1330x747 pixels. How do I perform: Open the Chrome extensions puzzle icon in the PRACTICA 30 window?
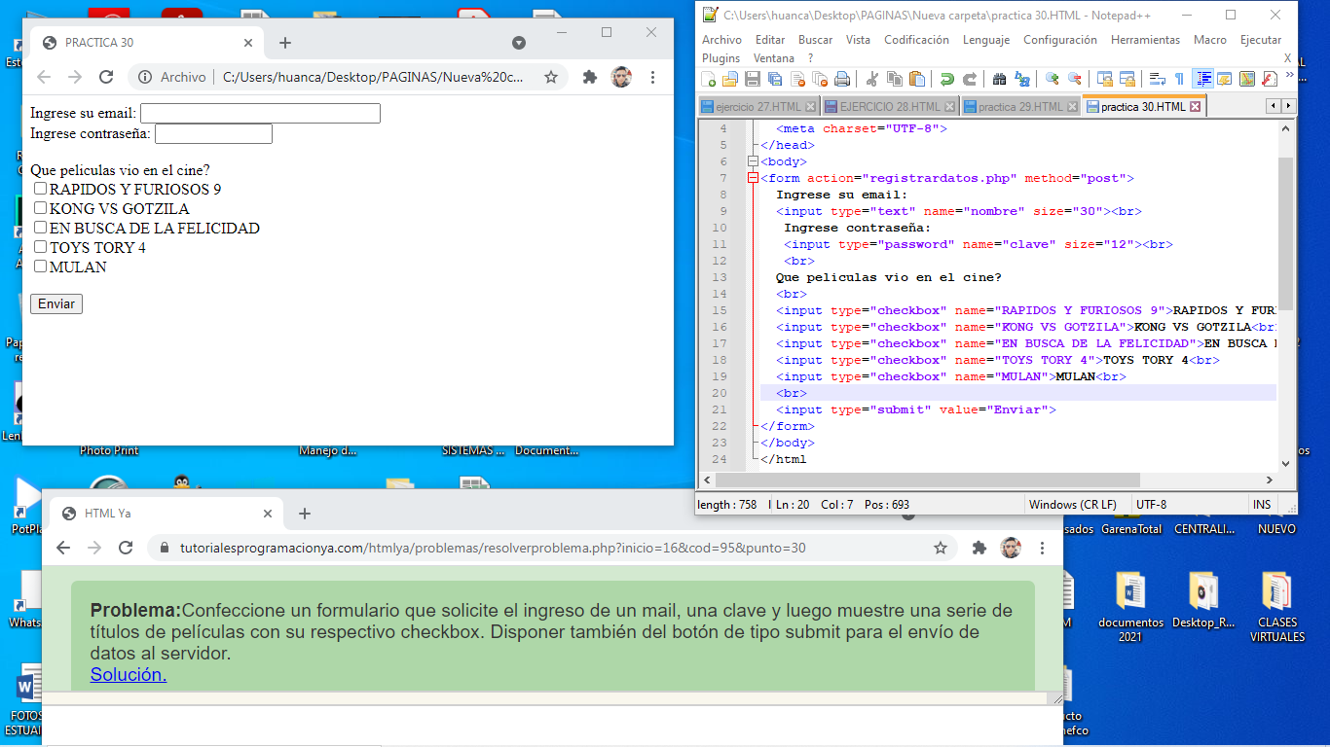(589, 77)
